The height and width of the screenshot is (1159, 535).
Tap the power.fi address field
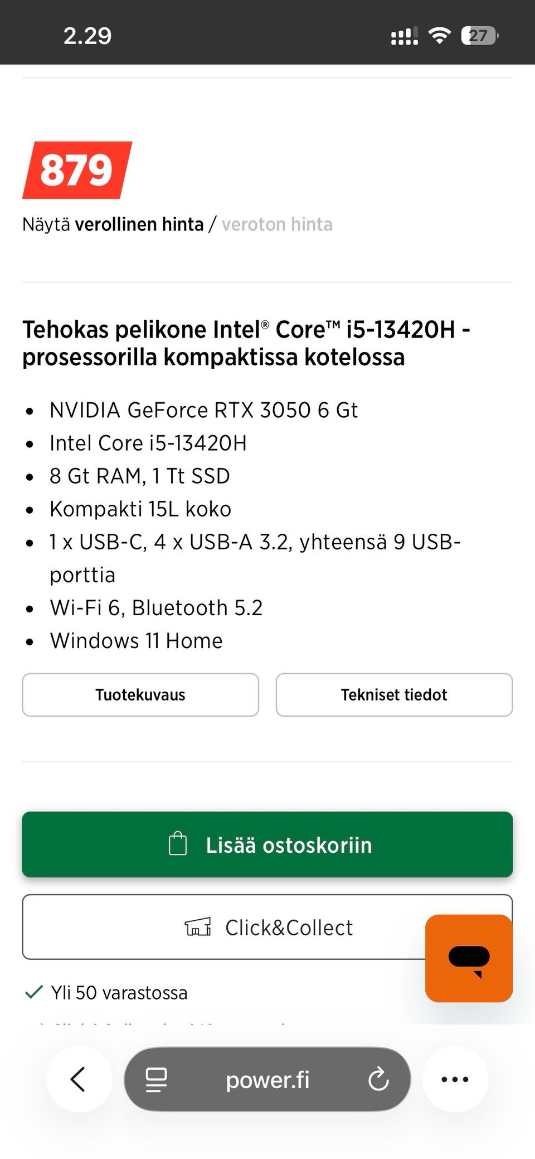click(267, 1080)
